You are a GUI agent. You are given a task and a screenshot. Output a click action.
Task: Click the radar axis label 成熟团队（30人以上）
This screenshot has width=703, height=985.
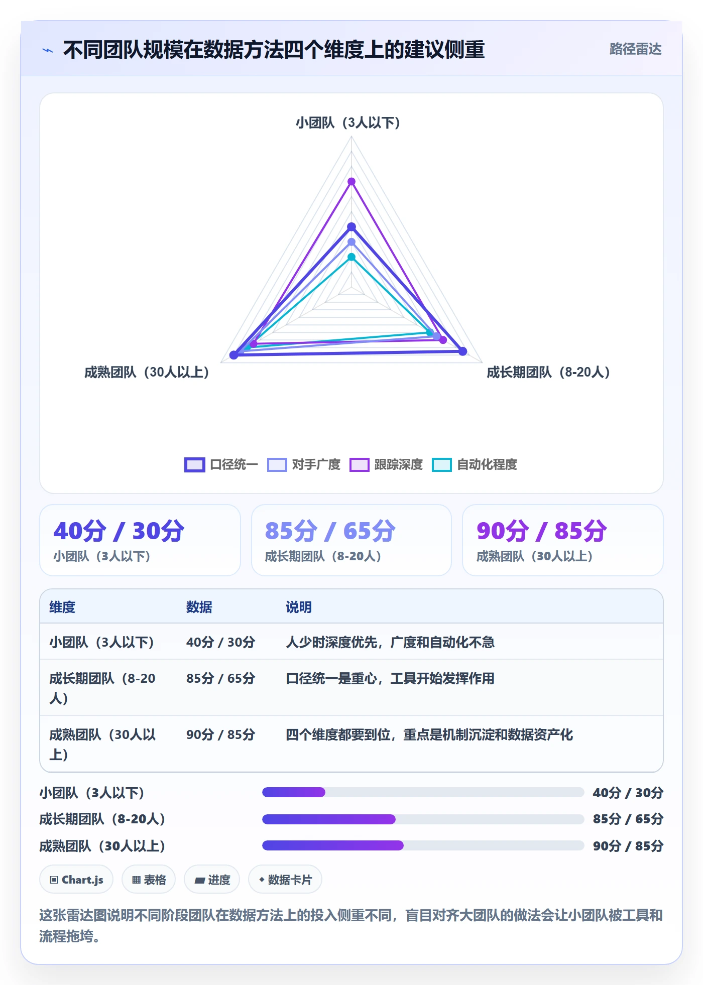pyautogui.click(x=147, y=373)
